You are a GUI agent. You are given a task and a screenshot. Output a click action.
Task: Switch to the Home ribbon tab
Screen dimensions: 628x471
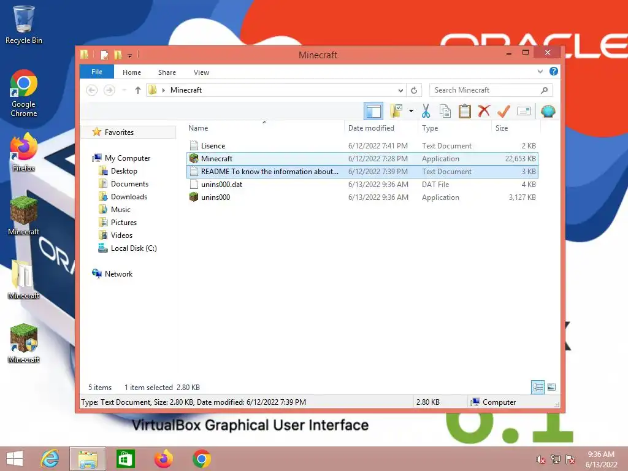pyautogui.click(x=132, y=72)
